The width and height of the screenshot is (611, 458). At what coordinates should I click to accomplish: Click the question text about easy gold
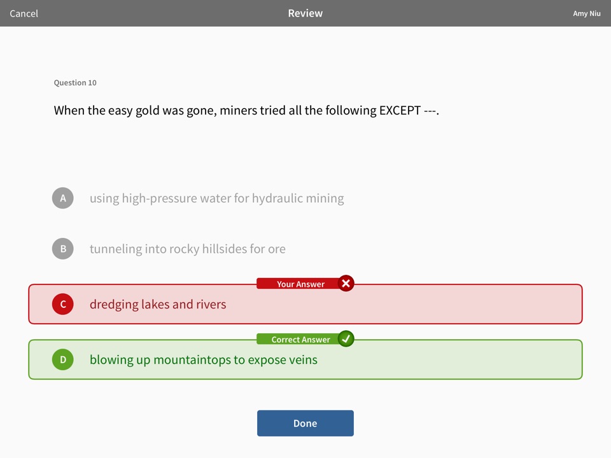[246, 111]
